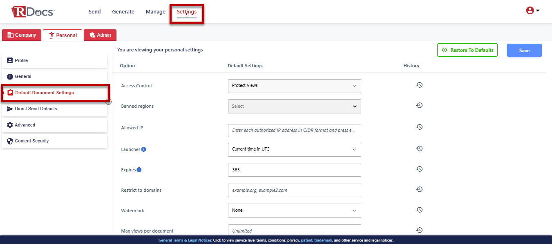Click the info icon next to Launches
The width and height of the screenshot is (552, 244).
(x=143, y=149)
